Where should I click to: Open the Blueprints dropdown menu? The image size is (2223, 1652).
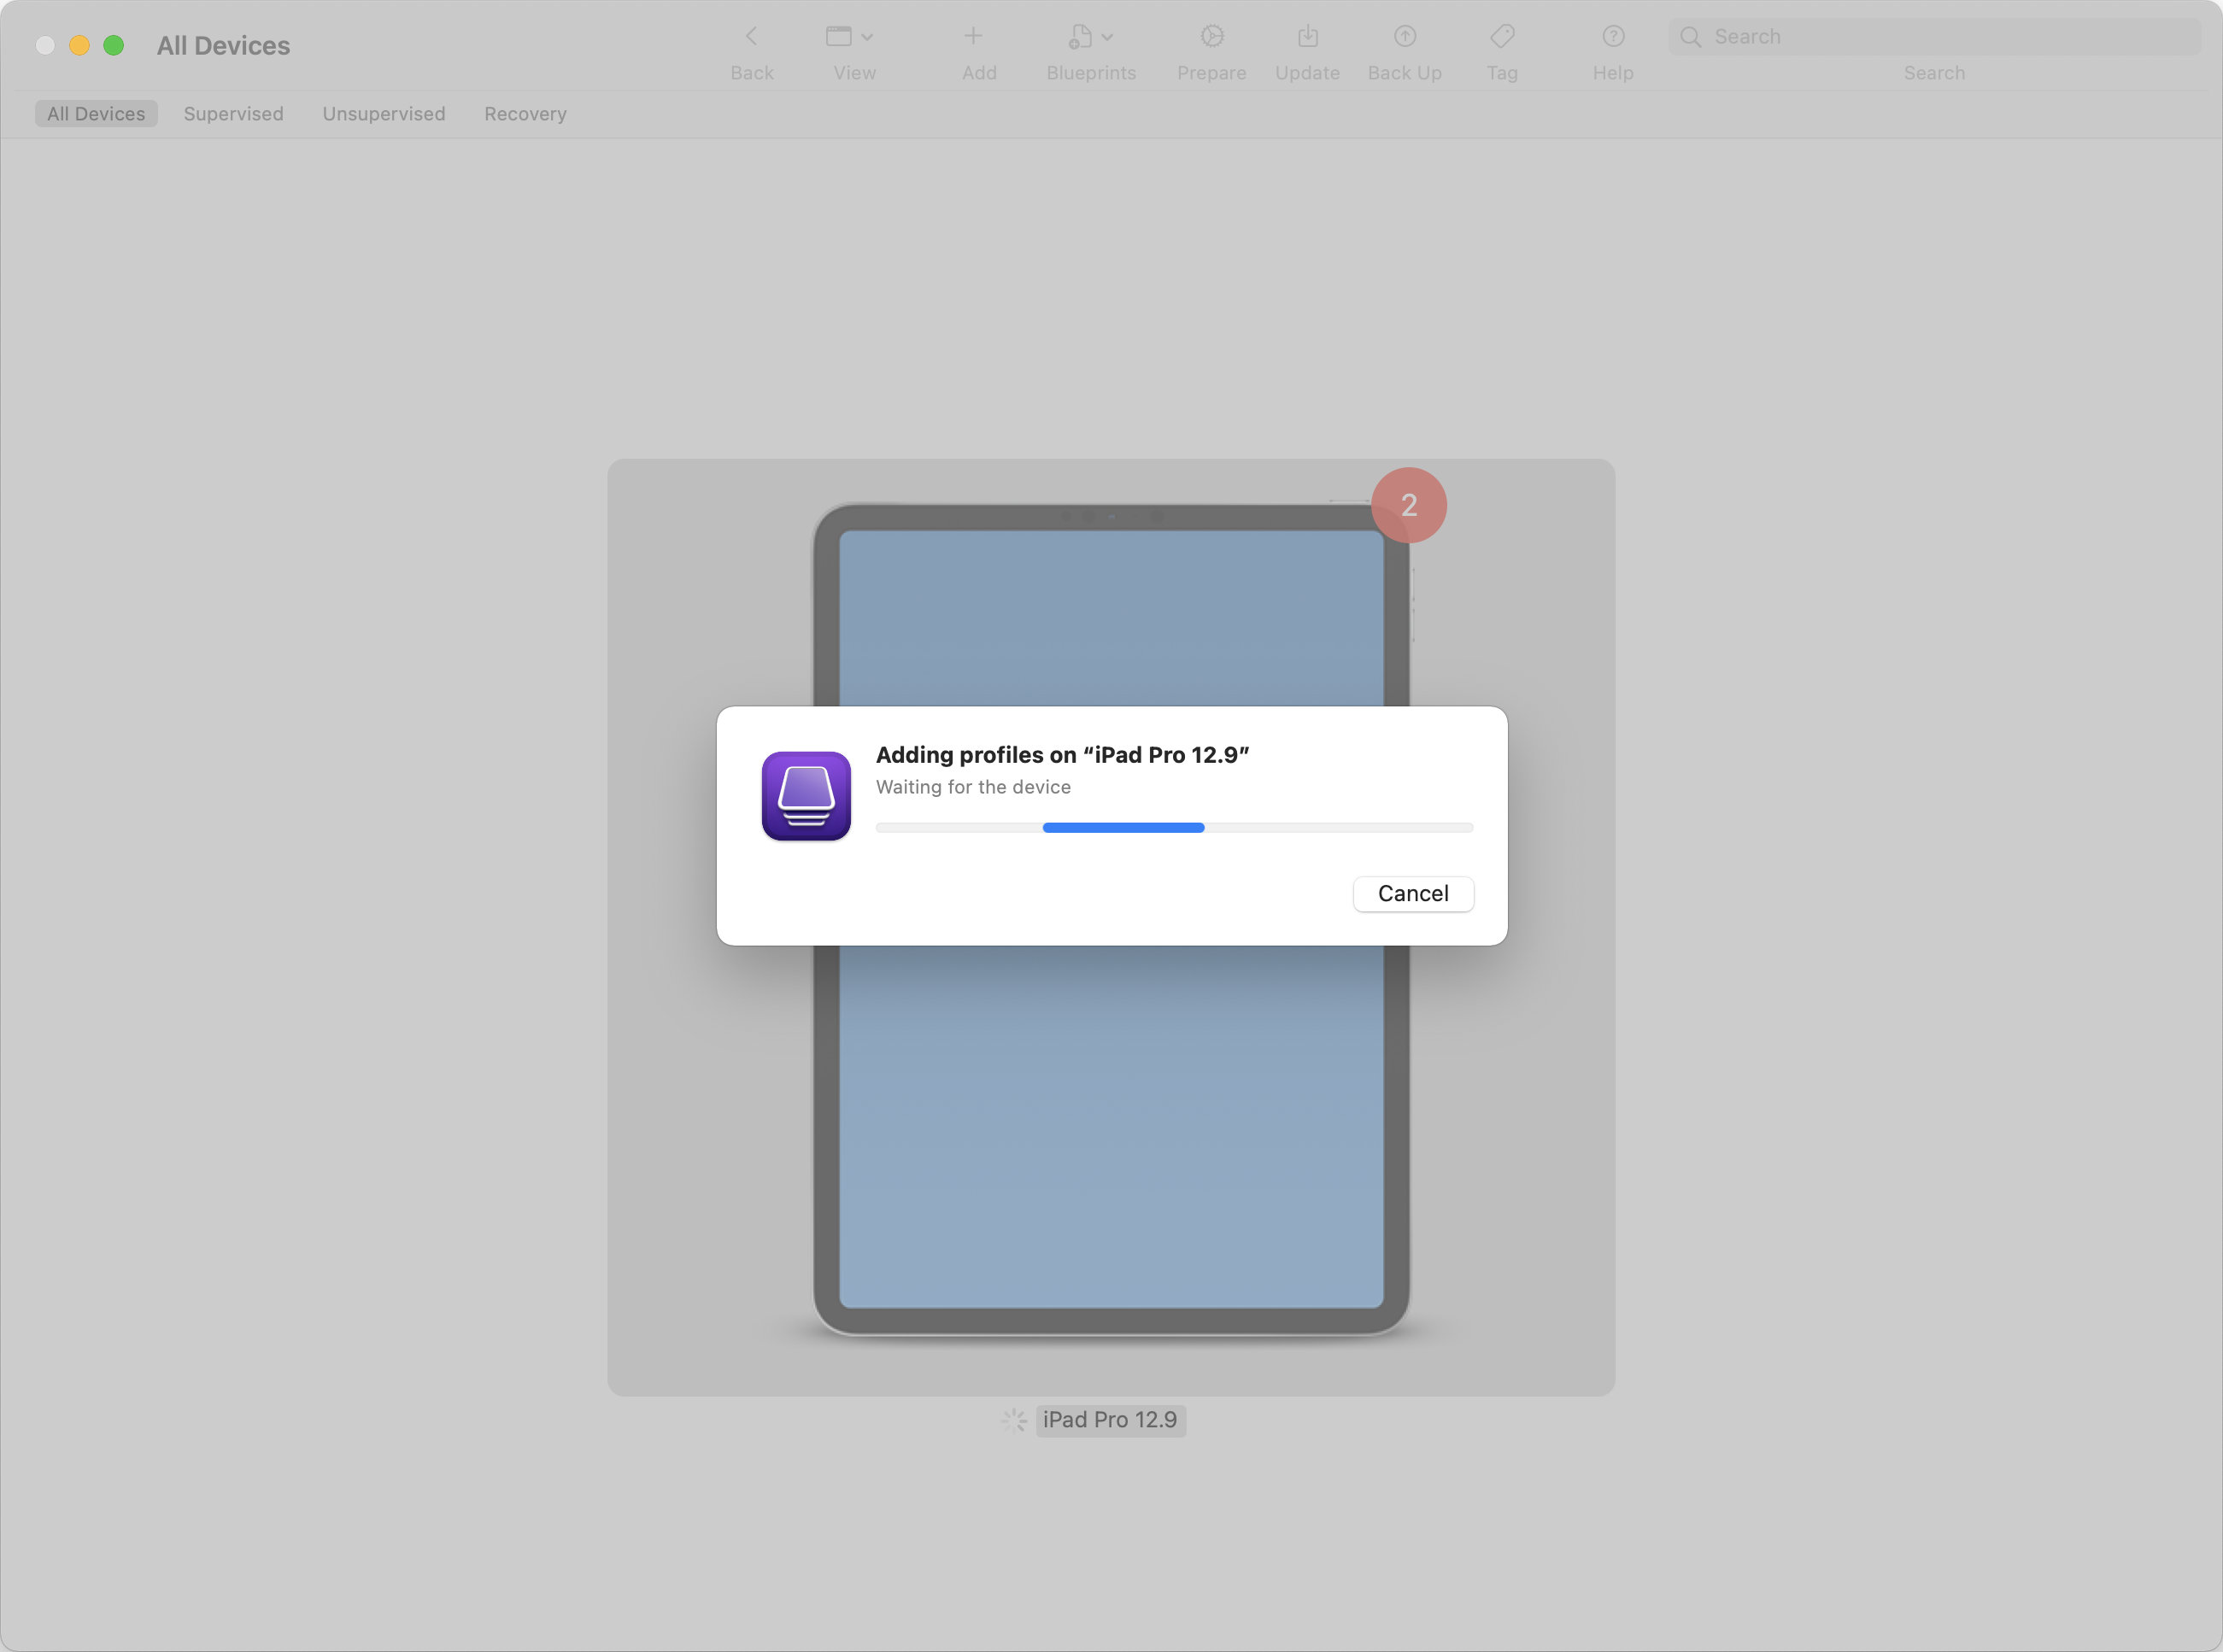1090,37
